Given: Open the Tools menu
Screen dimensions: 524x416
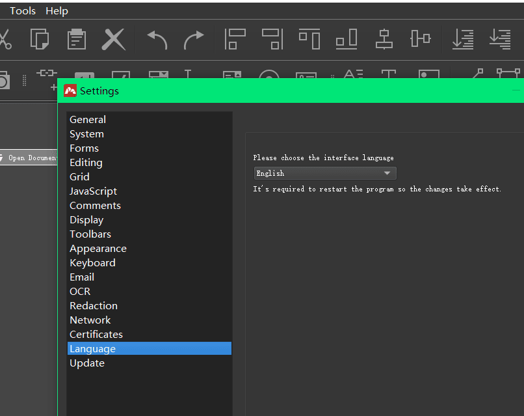Looking at the screenshot, I should point(23,11).
